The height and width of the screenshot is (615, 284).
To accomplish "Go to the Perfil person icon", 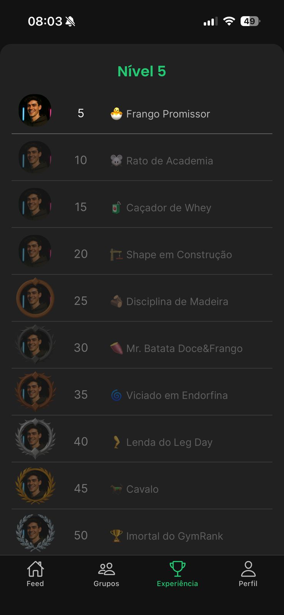I will click(x=248, y=569).
